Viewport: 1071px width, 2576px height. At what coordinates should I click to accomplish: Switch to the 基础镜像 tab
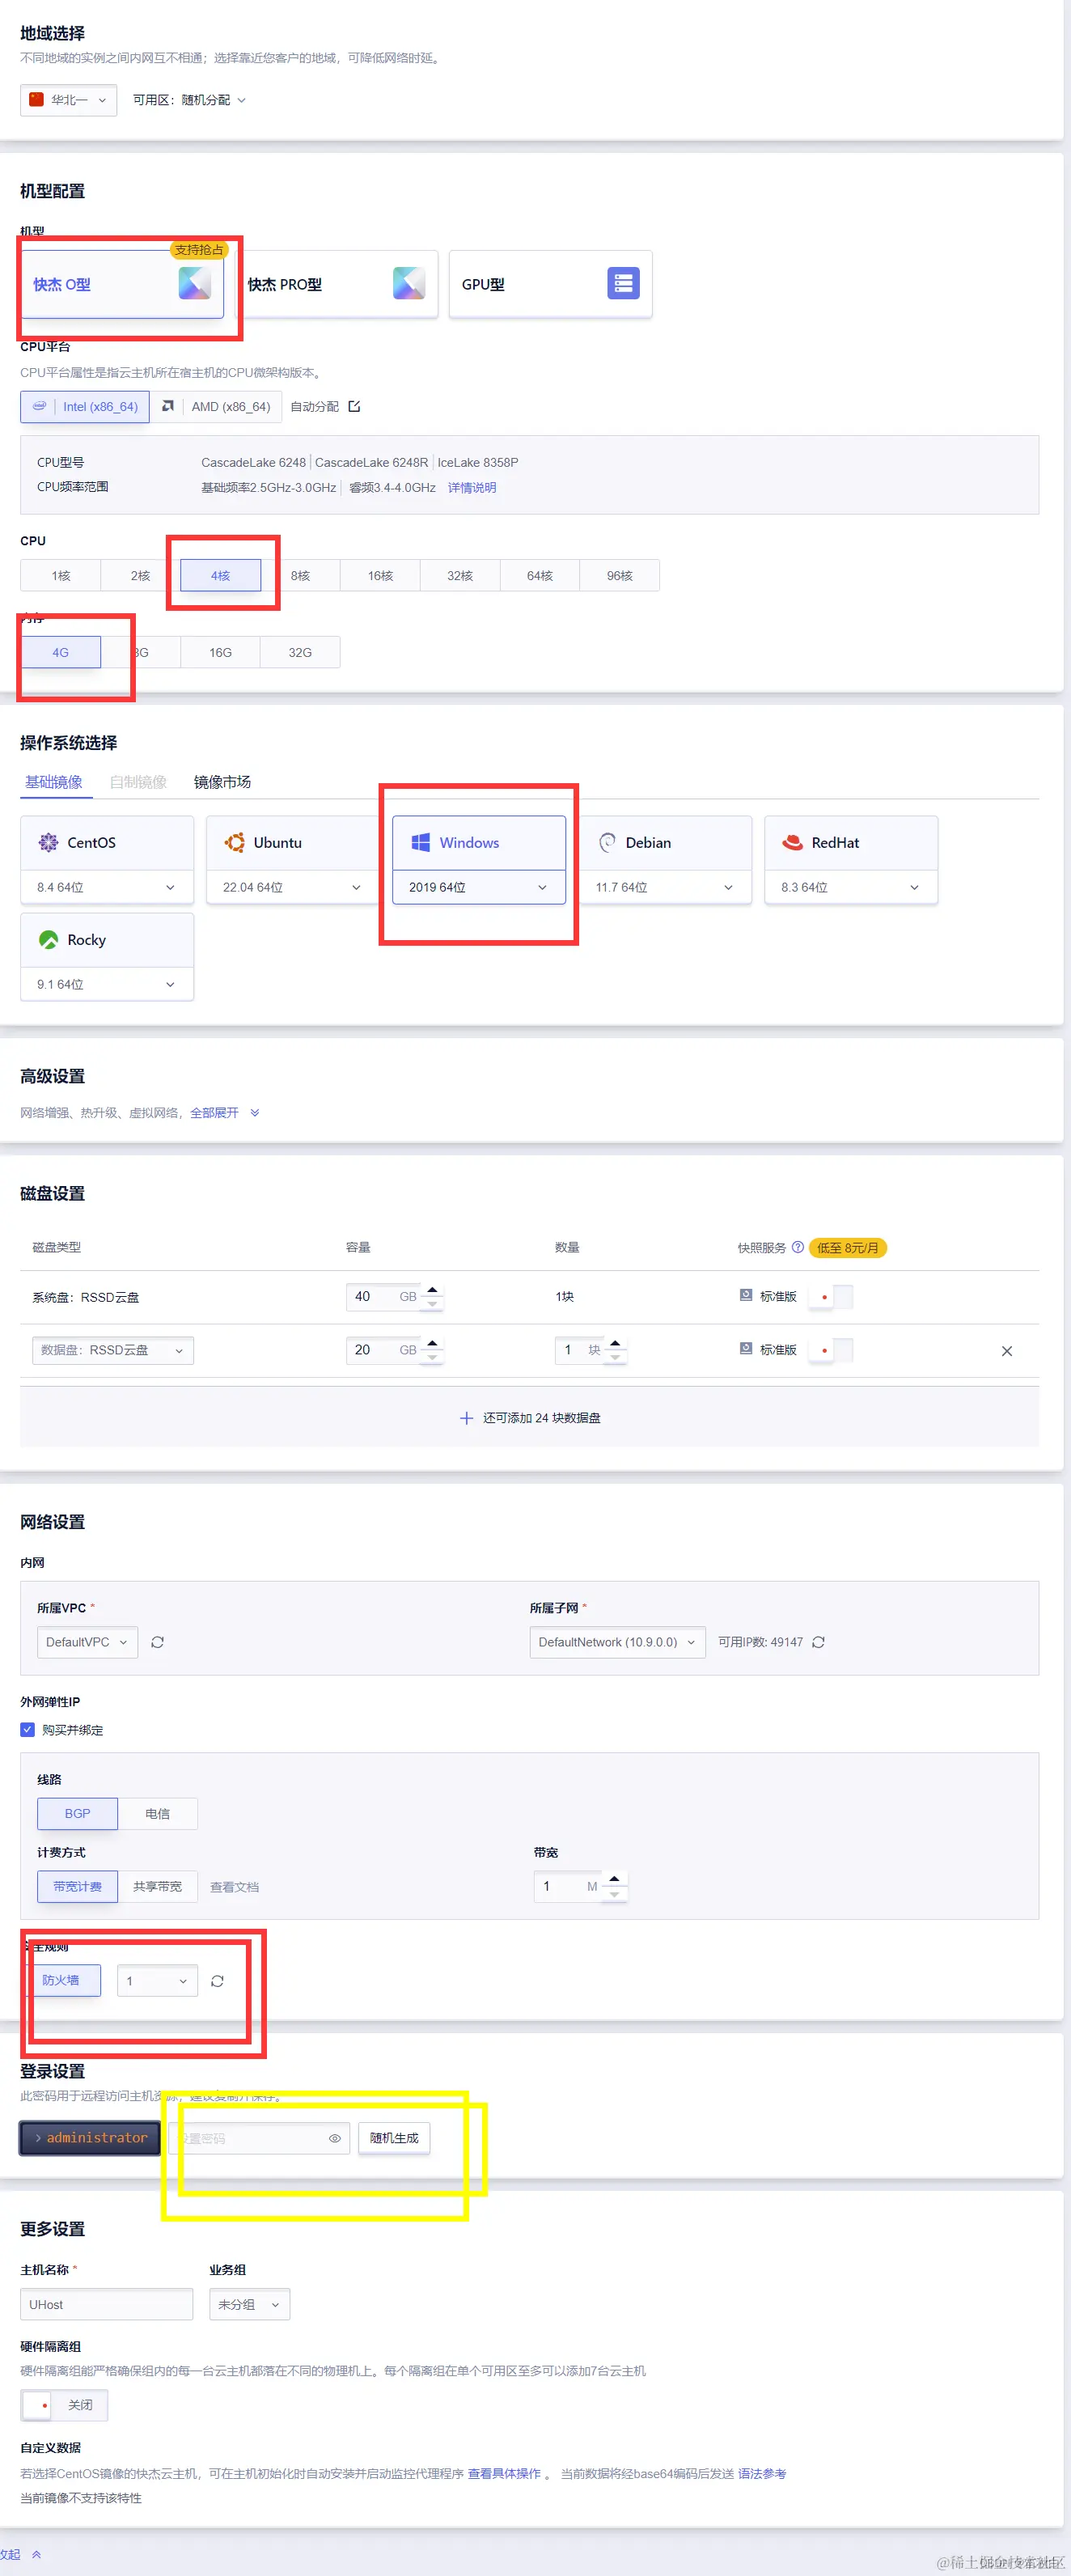pos(54,782)
